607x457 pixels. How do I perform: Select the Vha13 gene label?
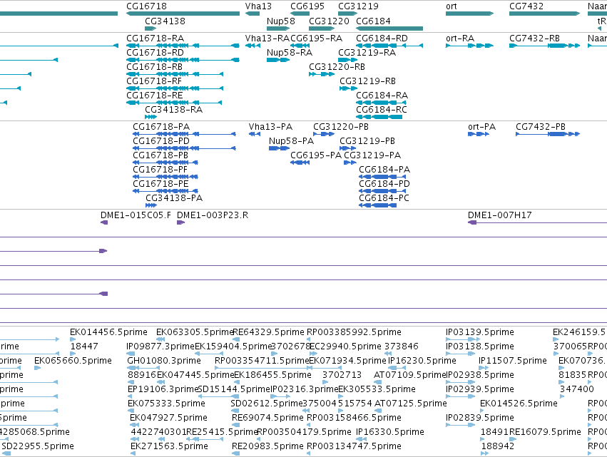[258, 6]
